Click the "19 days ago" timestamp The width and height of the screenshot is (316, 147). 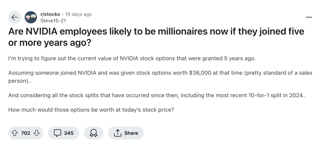(x=78, y=14)
